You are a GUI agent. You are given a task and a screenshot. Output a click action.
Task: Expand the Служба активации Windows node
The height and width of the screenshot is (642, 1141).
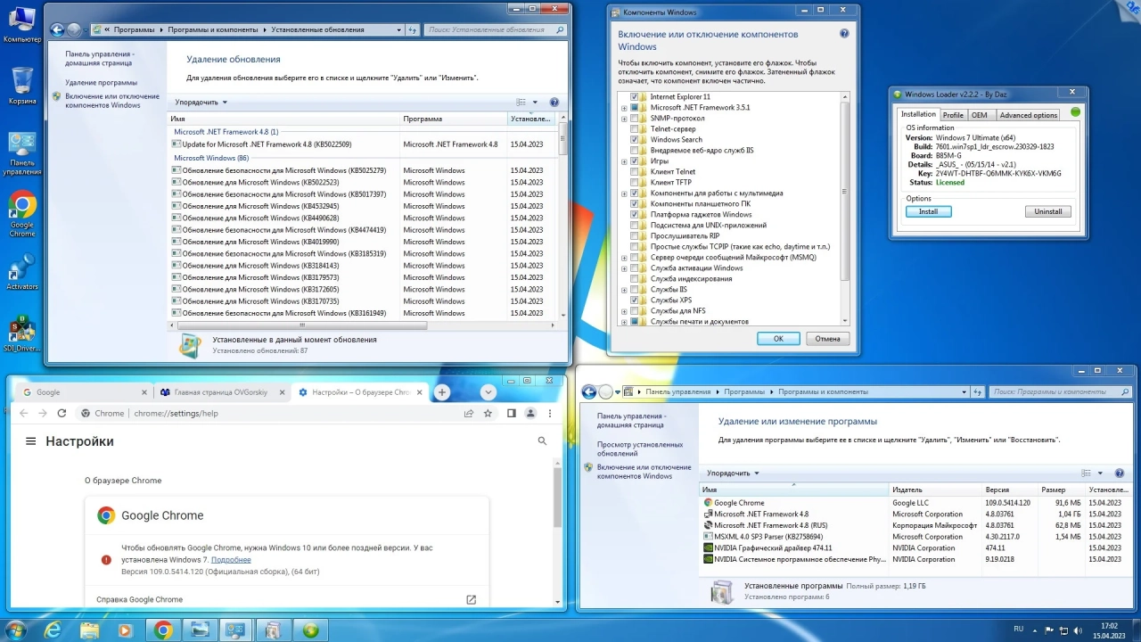pyautogui.click(x=624, y=267)
